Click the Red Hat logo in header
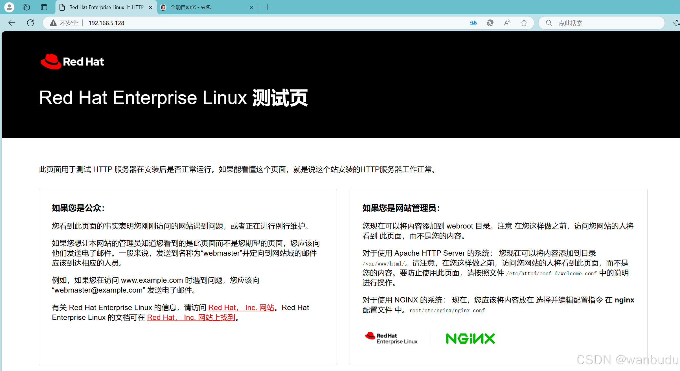 72,62
